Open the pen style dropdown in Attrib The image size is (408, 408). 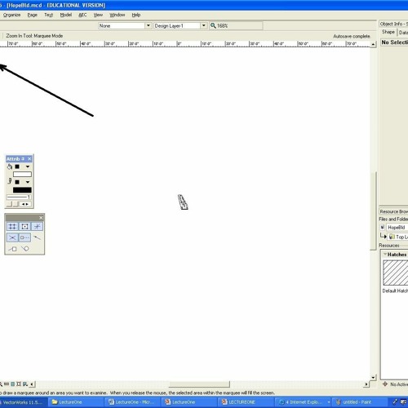click(28, 182)
